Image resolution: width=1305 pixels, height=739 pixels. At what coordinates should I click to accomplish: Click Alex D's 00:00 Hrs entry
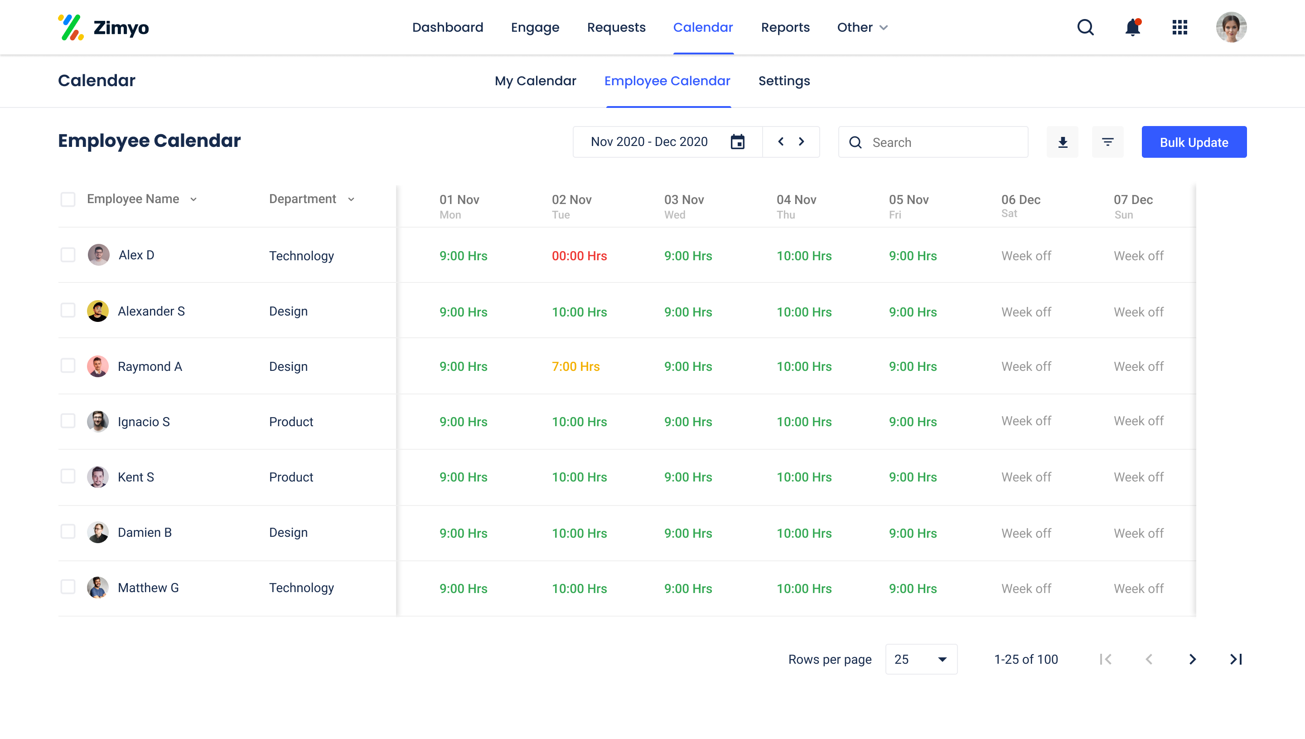579,256
